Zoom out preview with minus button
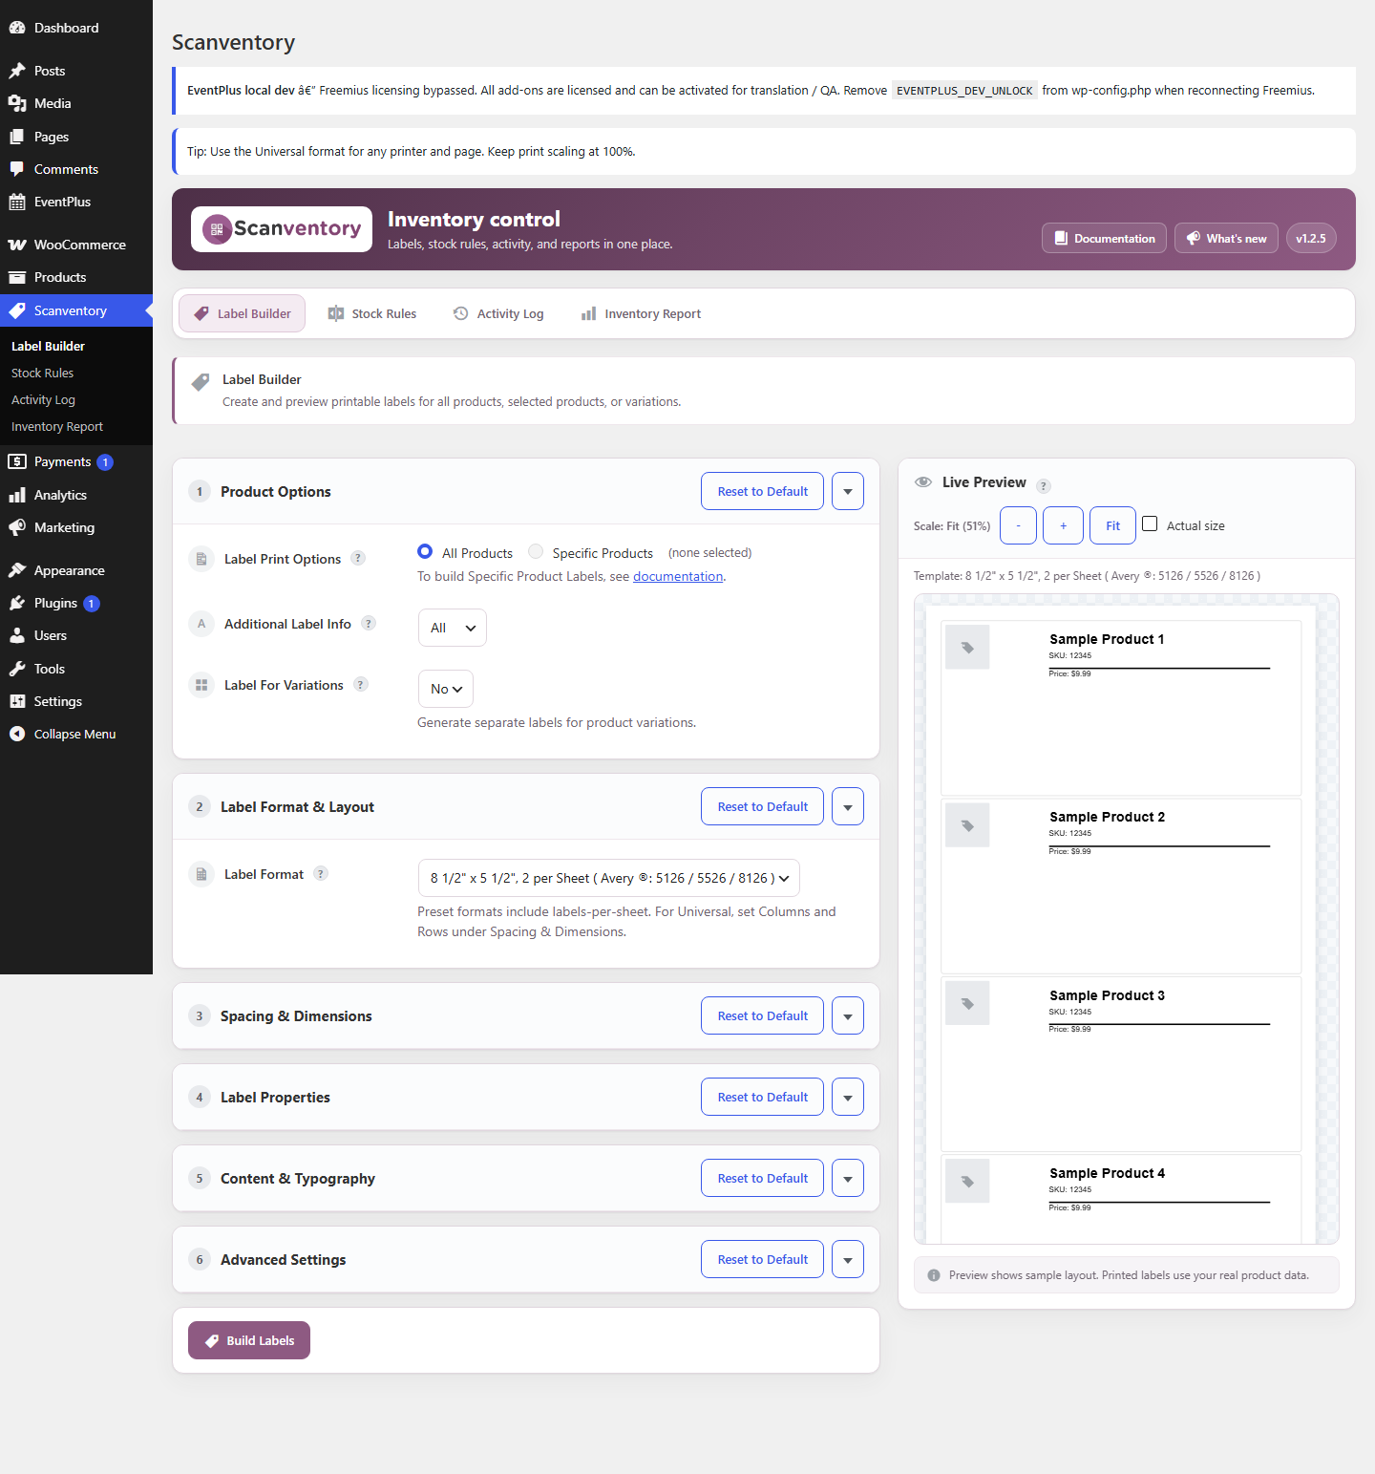Image resolution: width=1375 pixels, height=1474 pixels. click(x=1018, y=525)
